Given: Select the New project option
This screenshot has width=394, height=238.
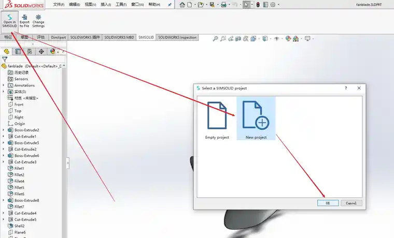Looking at the screenshot, I should (256, 118).
